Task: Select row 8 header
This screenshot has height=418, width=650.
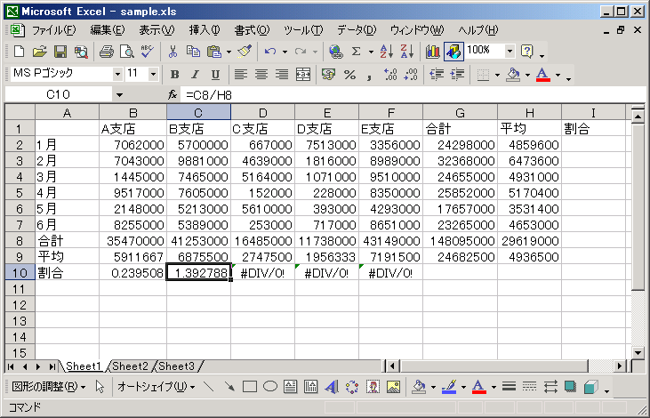Action: 20,241
